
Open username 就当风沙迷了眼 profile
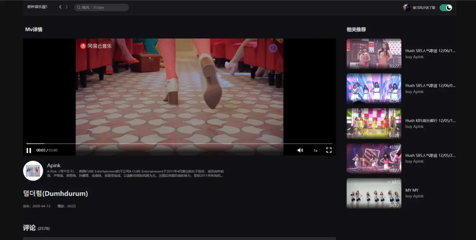pyautogui.click(x=424, y=8)
